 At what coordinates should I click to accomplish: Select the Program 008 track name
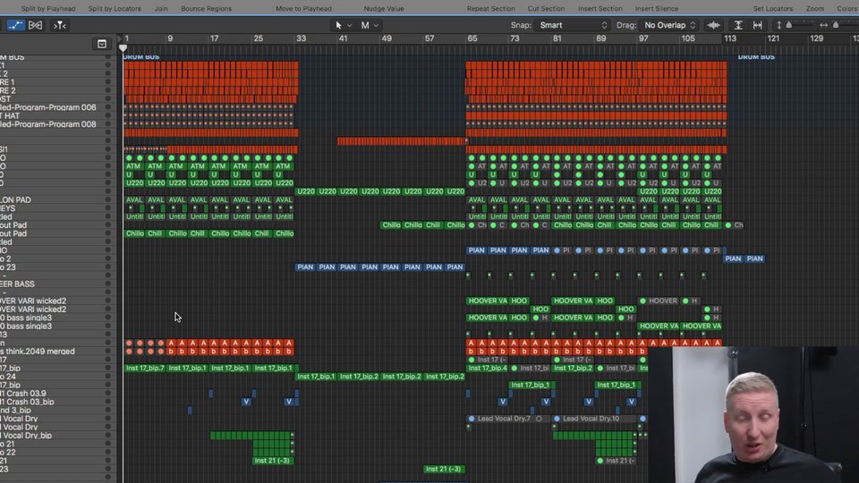[47, 124]
